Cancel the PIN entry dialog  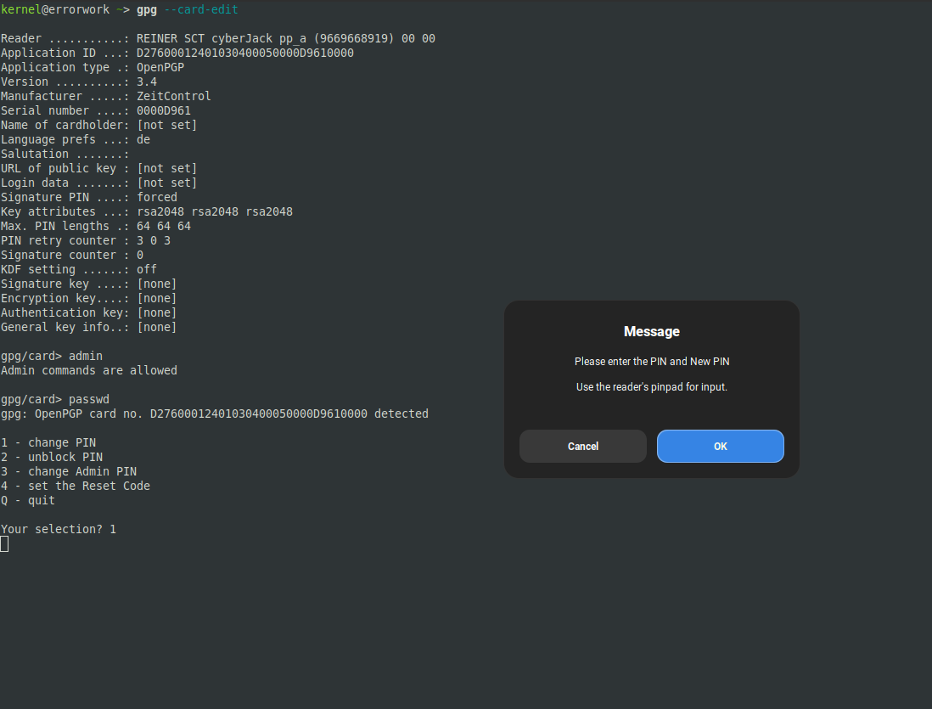click(582, 446)
